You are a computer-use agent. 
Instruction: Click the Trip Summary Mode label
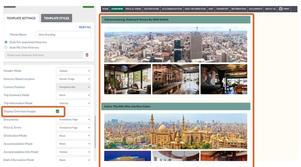click(17, 95)
